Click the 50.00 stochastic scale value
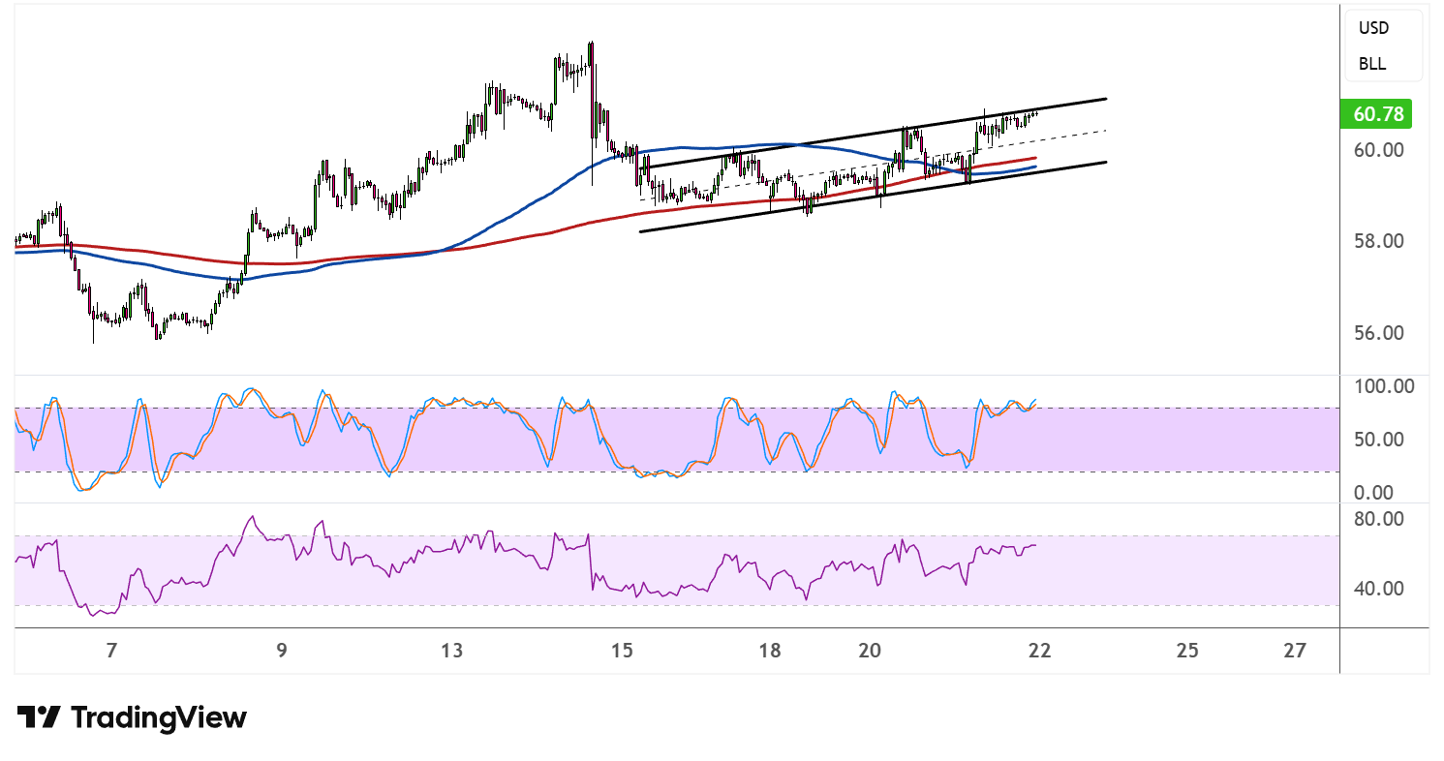Viewport: 1444px width, 761px height. (x=1379, y=440)
